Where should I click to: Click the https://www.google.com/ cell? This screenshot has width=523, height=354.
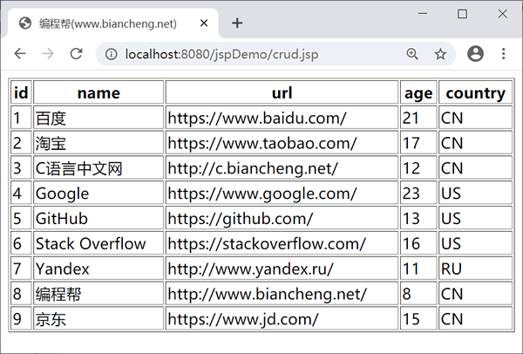[282, 193]
